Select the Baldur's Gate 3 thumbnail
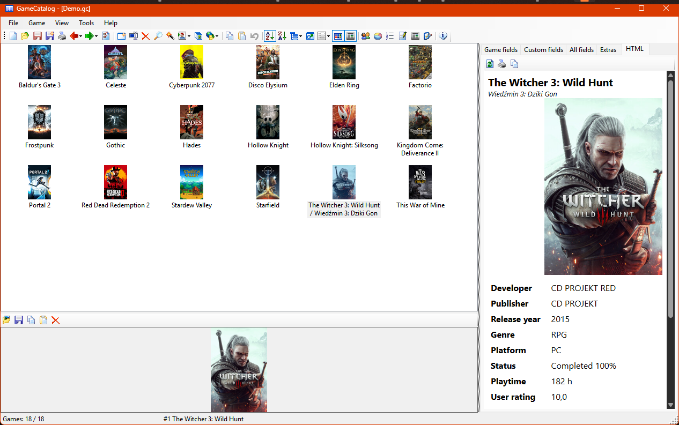This screenshot has width=679, height=425. click(40, 62)
